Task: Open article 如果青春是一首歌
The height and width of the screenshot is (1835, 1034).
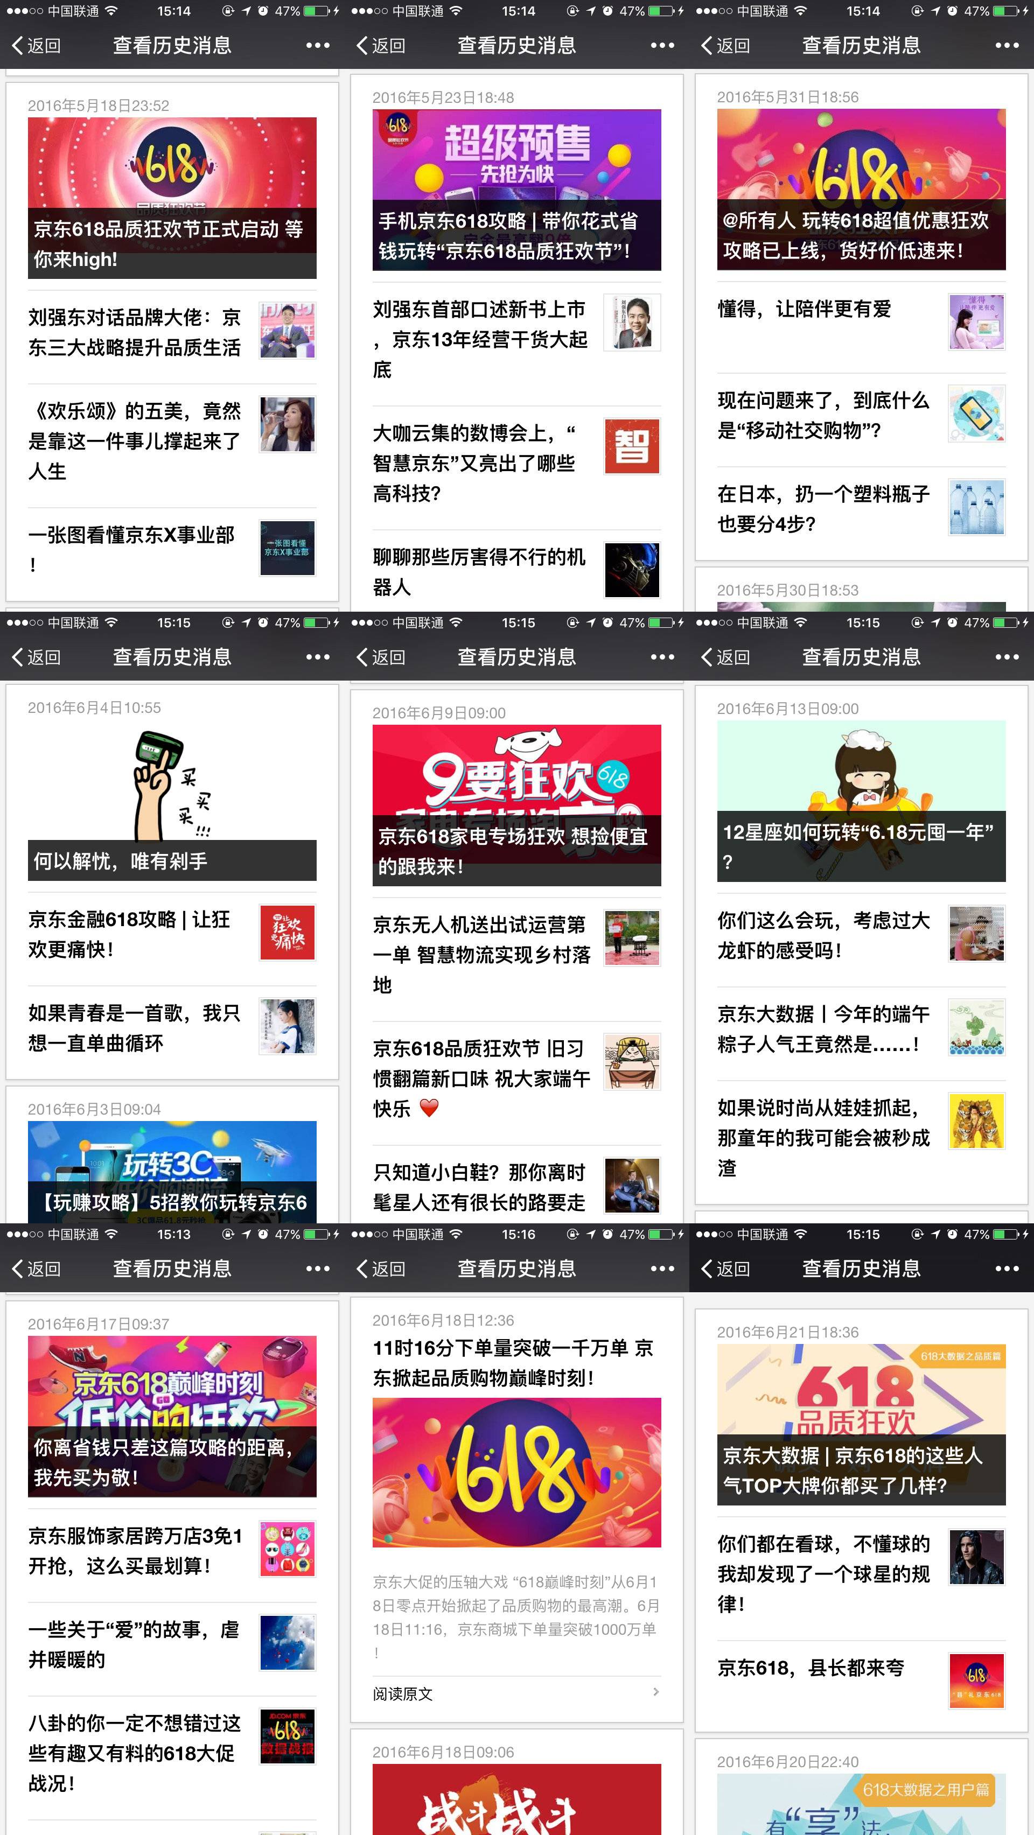Action: click(172, 1027)
